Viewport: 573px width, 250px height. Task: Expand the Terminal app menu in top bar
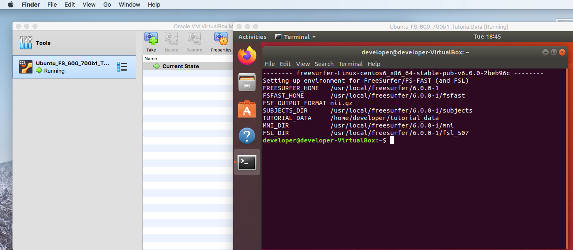coord(296,37)
